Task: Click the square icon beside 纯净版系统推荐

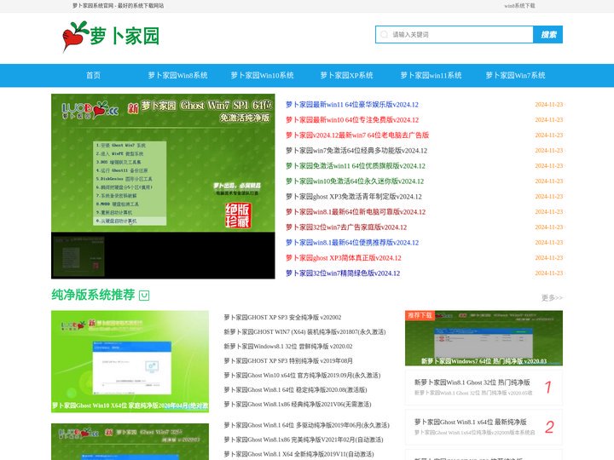Action: coord(144,296)
